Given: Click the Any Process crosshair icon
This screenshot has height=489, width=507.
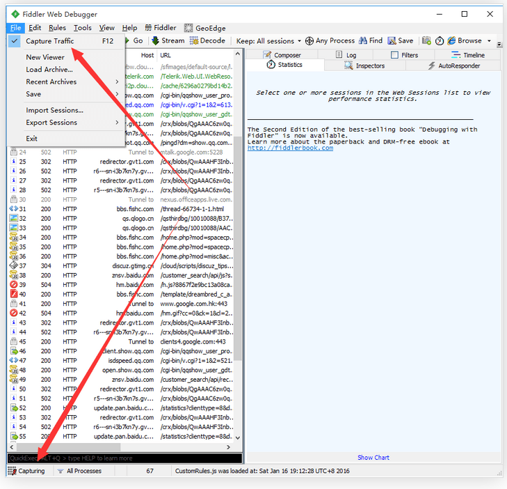Looking at the screenshot, I should 309,41.
